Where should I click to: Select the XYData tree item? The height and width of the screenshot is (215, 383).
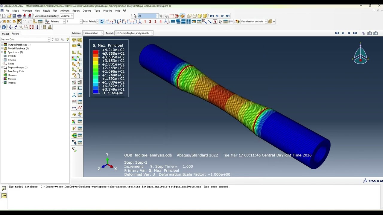click(x=12, y=60)
